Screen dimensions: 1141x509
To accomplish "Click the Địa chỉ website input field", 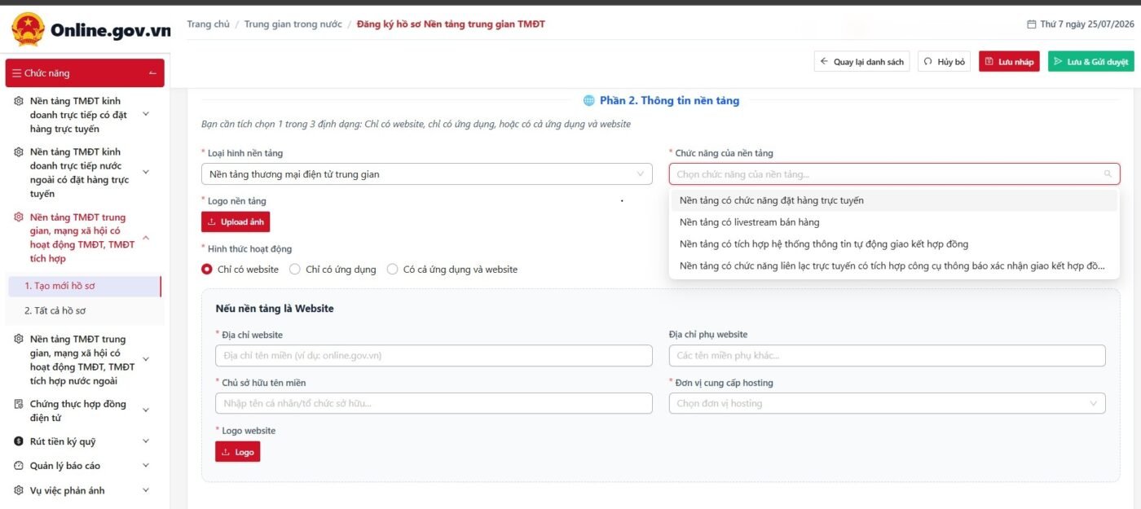I will [x=434, y=355].
